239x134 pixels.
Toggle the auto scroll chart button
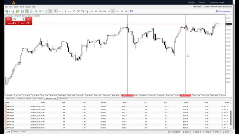click(46, 11)
